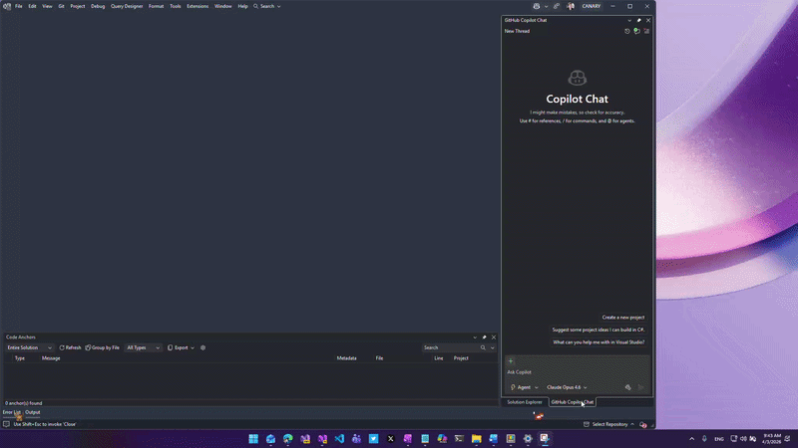The width and height of the screenshot is (798, 448).
Task: Pin the GitHub Copilot Chat panel
Action: click(x=638, y=20)
